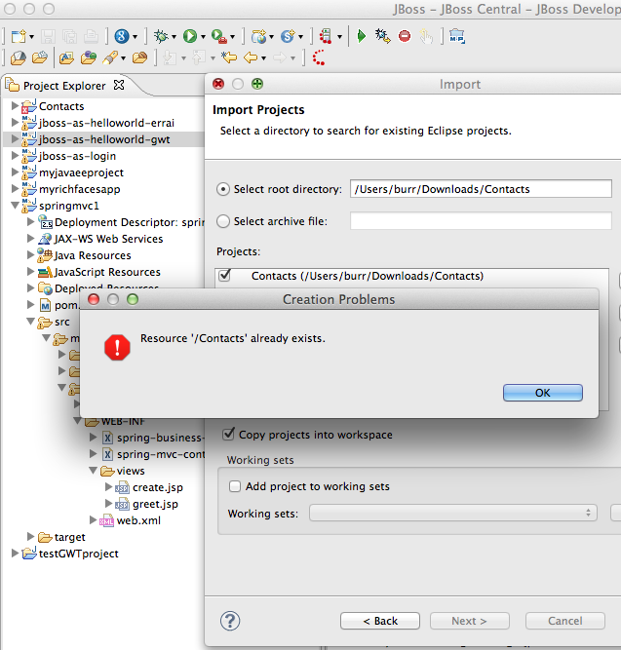Select the 'Select archive file' radio button
This screenshot has width=621, height=650.
pos(223,221)
